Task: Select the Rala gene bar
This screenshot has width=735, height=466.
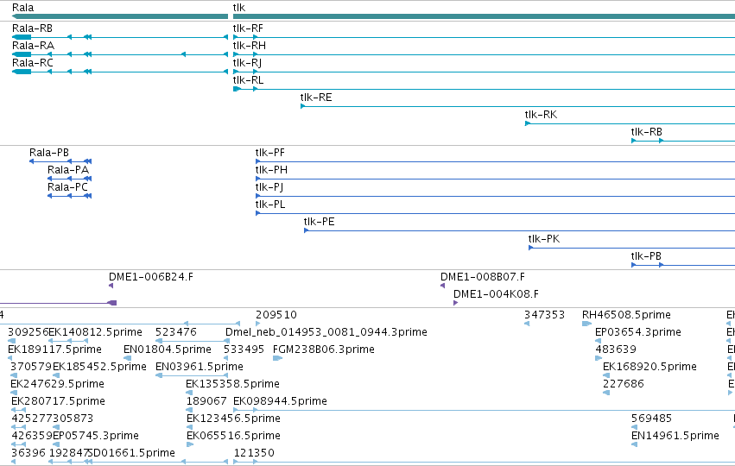Action: (x=120, y=16)
